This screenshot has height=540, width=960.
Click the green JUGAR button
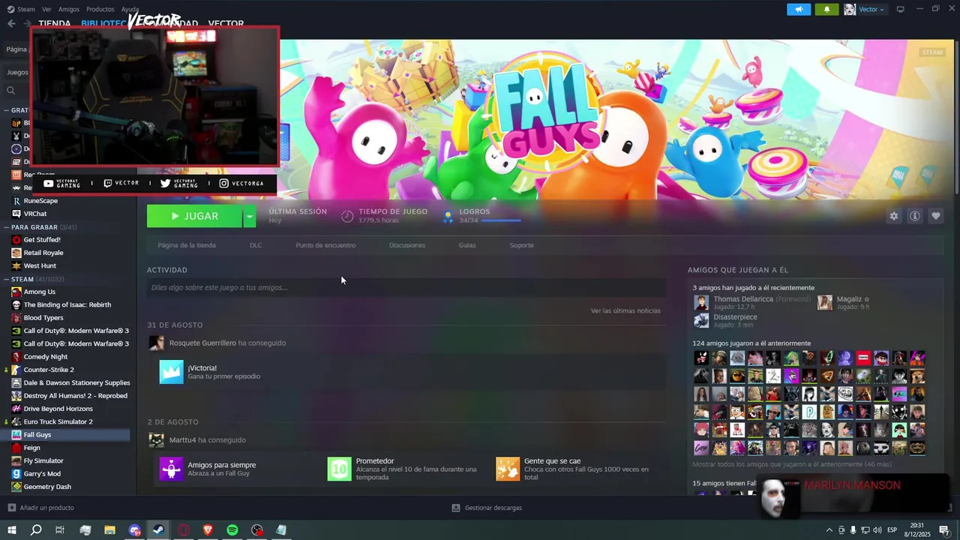(x=194, y=216)
